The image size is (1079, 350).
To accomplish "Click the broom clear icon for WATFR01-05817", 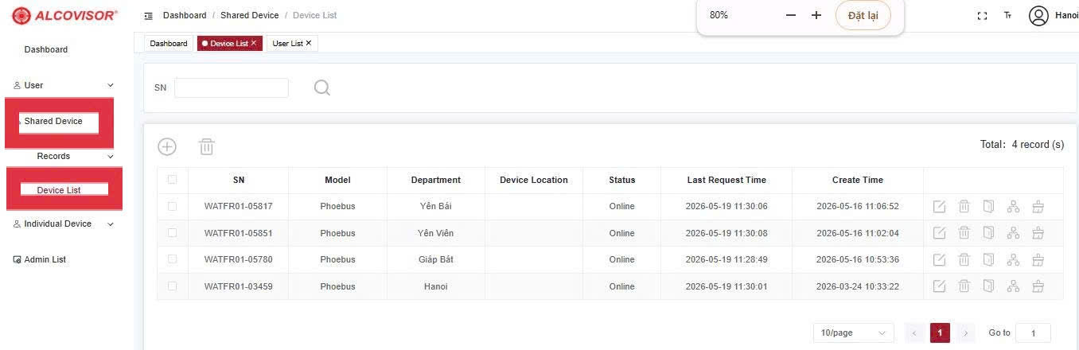I will [1038, 207].
